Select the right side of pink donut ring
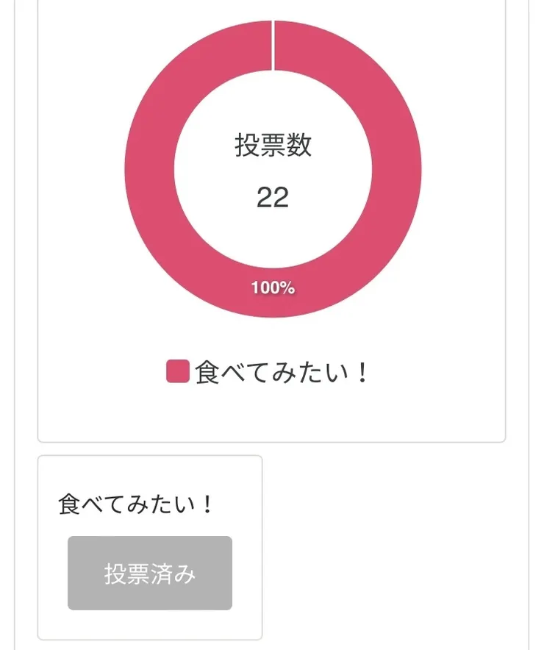Image resolution: width=544 pixels, height=650 pixels. coord(397,169)
